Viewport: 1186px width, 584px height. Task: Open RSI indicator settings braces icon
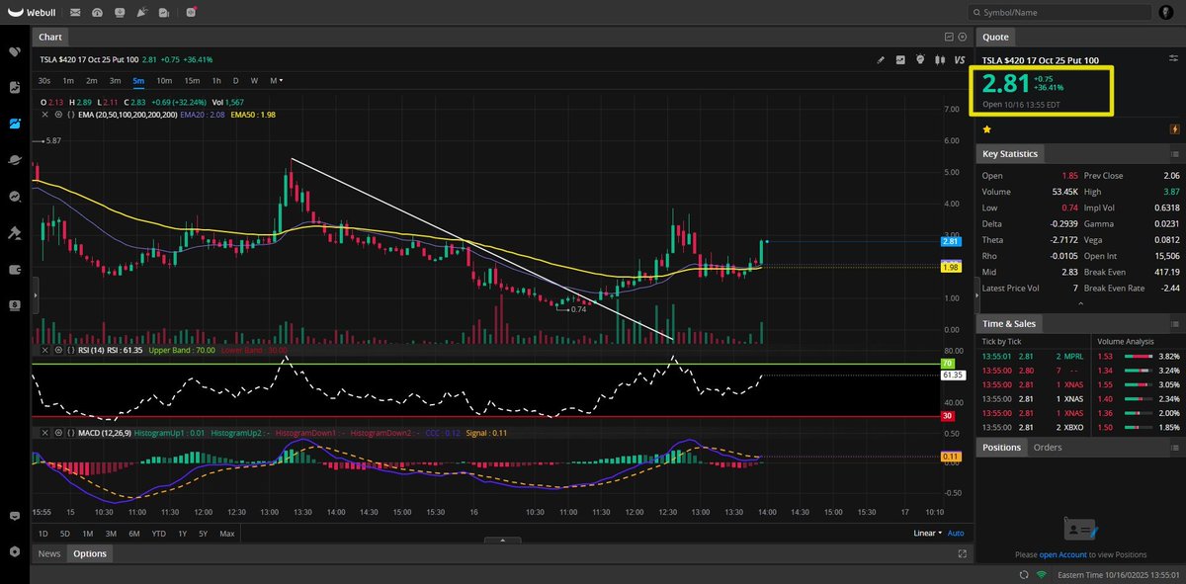click(x=70, y=350)
